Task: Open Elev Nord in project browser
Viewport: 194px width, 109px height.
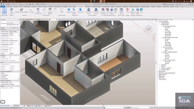Action: pos(167,55)
